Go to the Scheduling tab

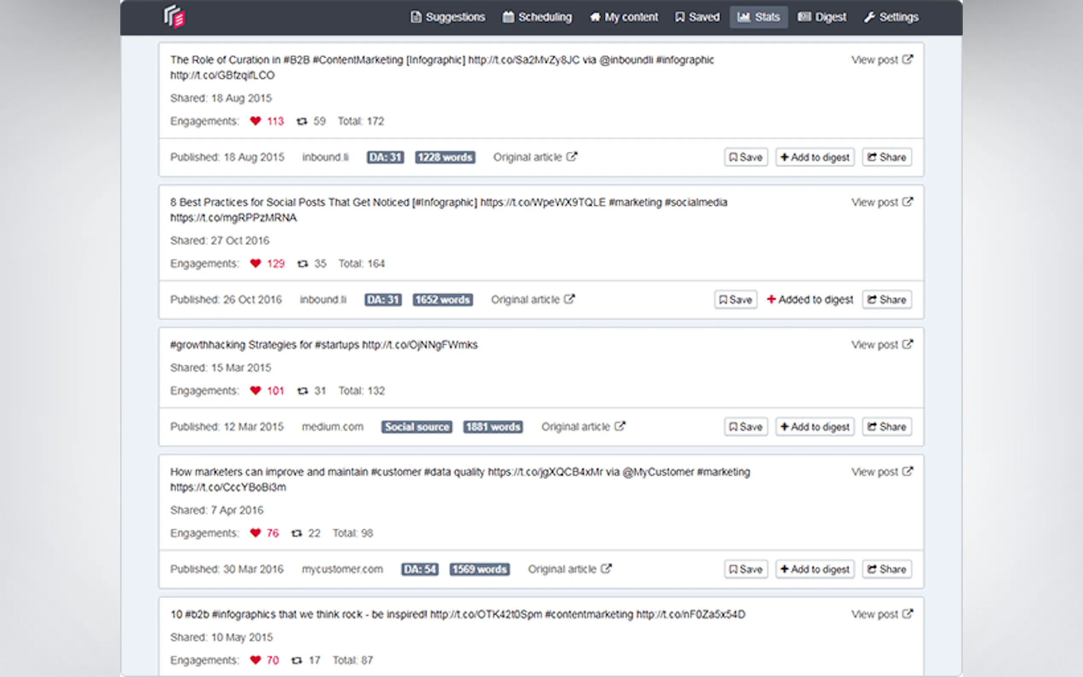(x=537, y=17)
